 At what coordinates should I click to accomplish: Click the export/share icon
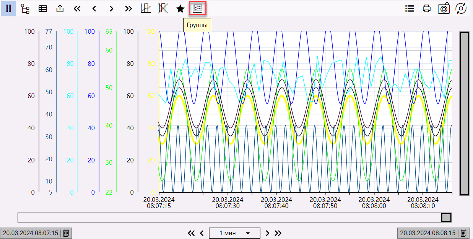click(x=60, y=8)
